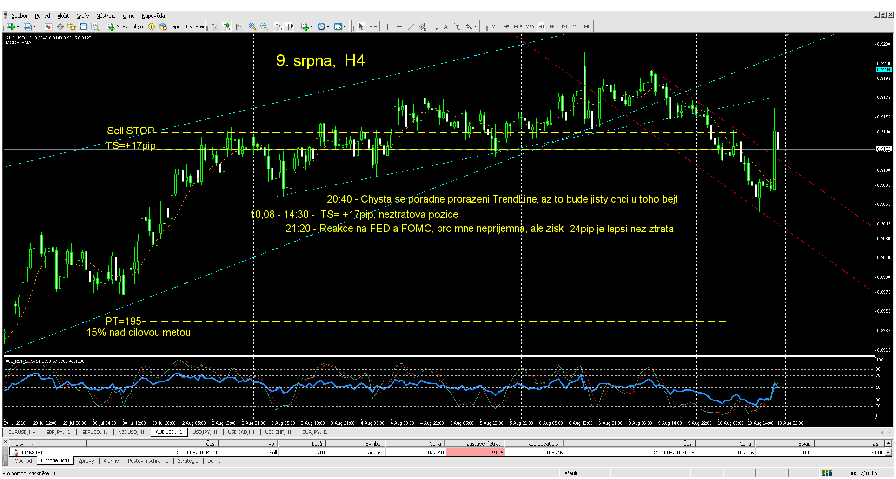This screenshot has width=896, height=479.
Task: Click the connection status bars indicator
Action: point(827,473)
